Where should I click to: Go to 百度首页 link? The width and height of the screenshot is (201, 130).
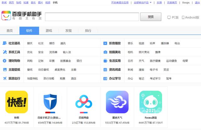pos(172,3)
